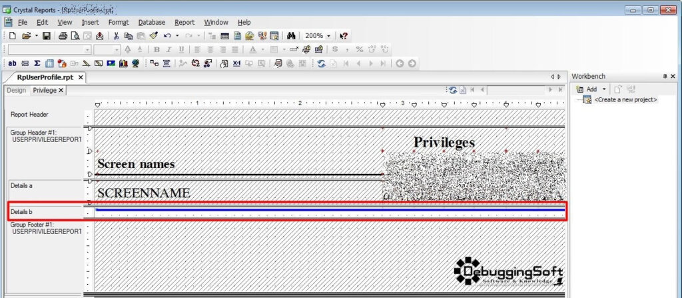Toggle Underline formatting
Screen dimensions: 682x298
(x=181, y=49)
